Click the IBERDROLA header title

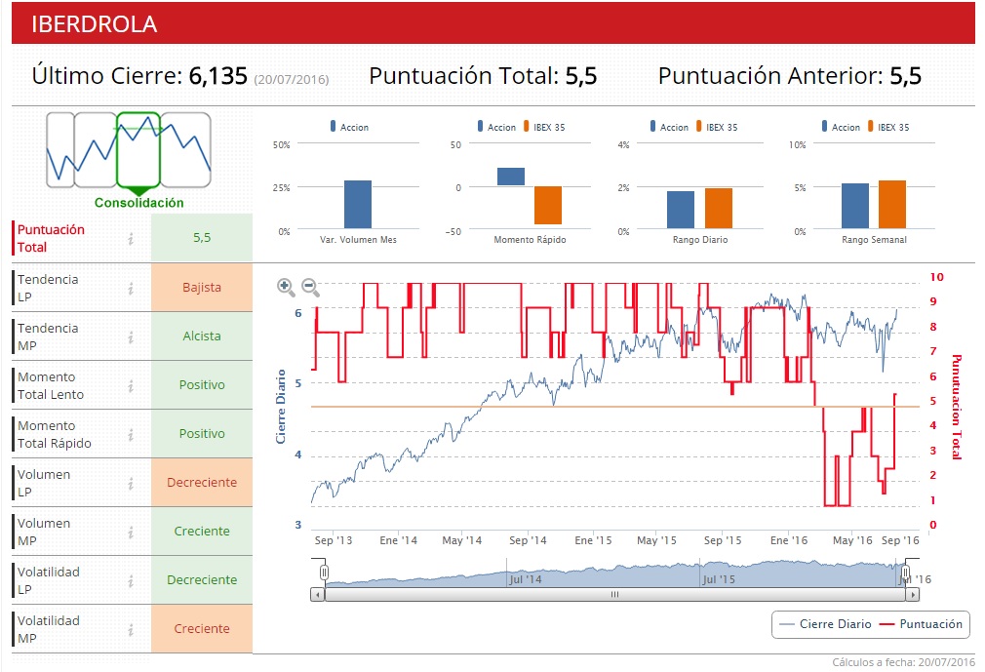[95, 23]
